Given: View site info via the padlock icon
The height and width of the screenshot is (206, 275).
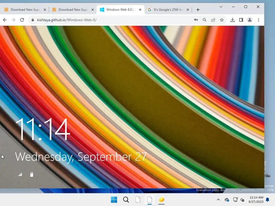Looking at the screenshot, I should tap(32, 20).
